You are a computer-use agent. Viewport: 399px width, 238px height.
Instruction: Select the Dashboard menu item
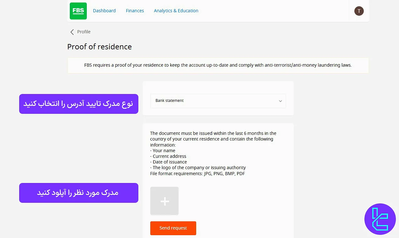(104, 10)
